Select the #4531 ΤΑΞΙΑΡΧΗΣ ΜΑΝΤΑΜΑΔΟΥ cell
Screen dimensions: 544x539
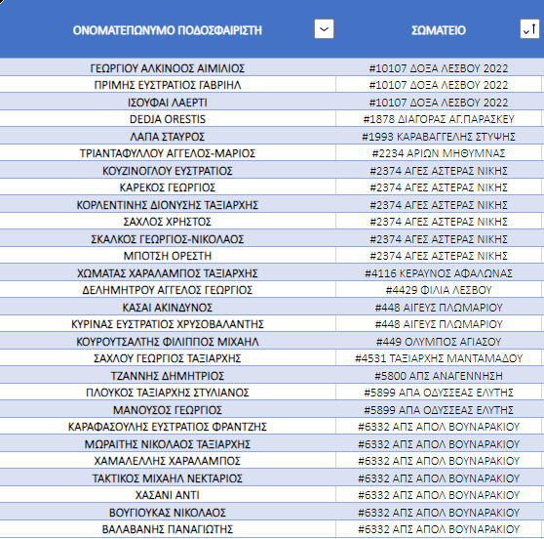pos(439,358)
